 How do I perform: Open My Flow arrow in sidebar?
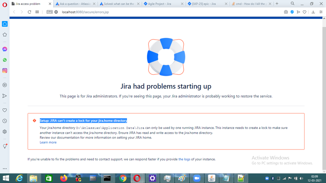[x=5, y=96]
